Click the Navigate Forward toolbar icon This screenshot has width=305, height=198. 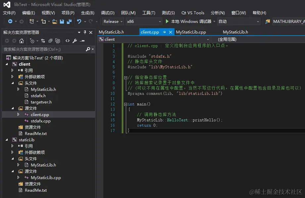coord(22,21)
